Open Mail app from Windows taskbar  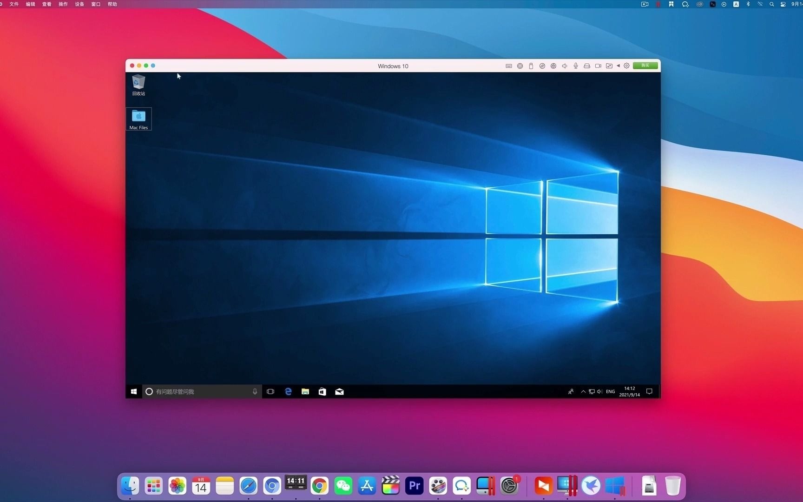pyautogui.click(x=339, y=392)
